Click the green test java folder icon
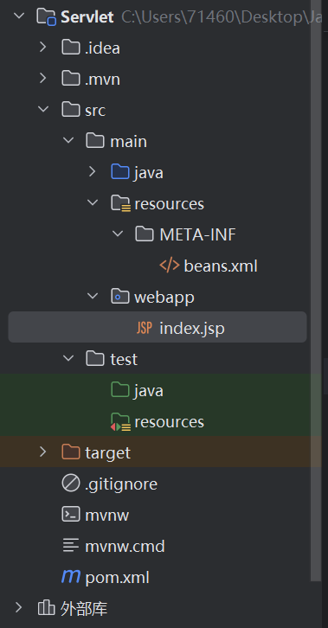The height and width of the screenshot is (628, 328). [x=120, y=390]
